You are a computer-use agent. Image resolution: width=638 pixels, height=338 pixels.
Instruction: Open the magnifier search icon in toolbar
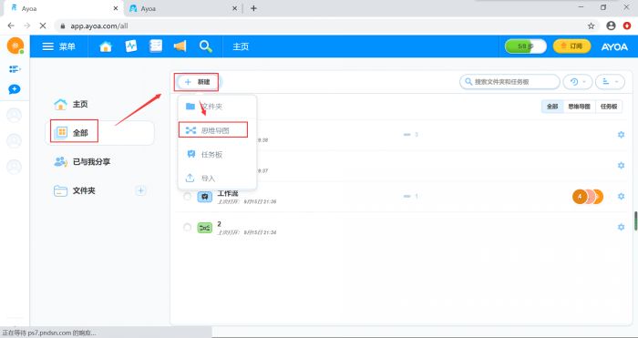point(205,46)
